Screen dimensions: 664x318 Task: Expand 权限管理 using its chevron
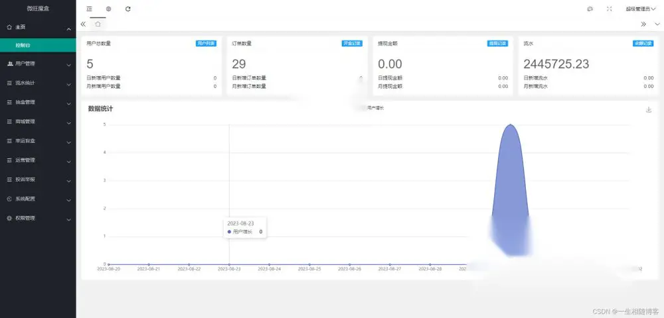point(68,219)
